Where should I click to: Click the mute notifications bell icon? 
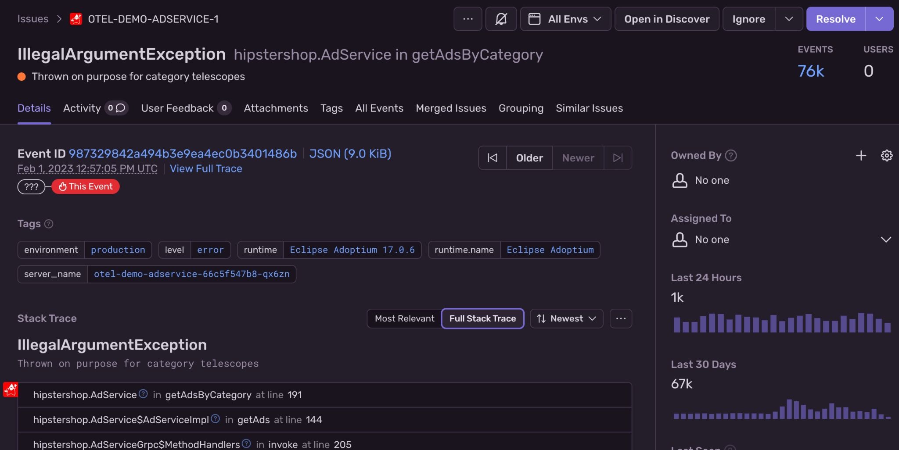[x=501, y=19]
